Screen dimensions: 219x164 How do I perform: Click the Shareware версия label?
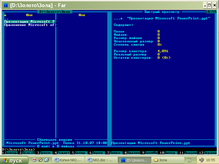click(54, 140)
